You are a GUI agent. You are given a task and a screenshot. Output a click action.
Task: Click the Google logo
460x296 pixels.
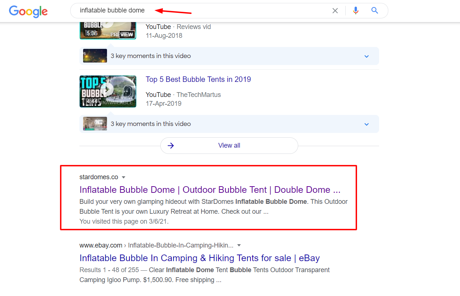28,11
